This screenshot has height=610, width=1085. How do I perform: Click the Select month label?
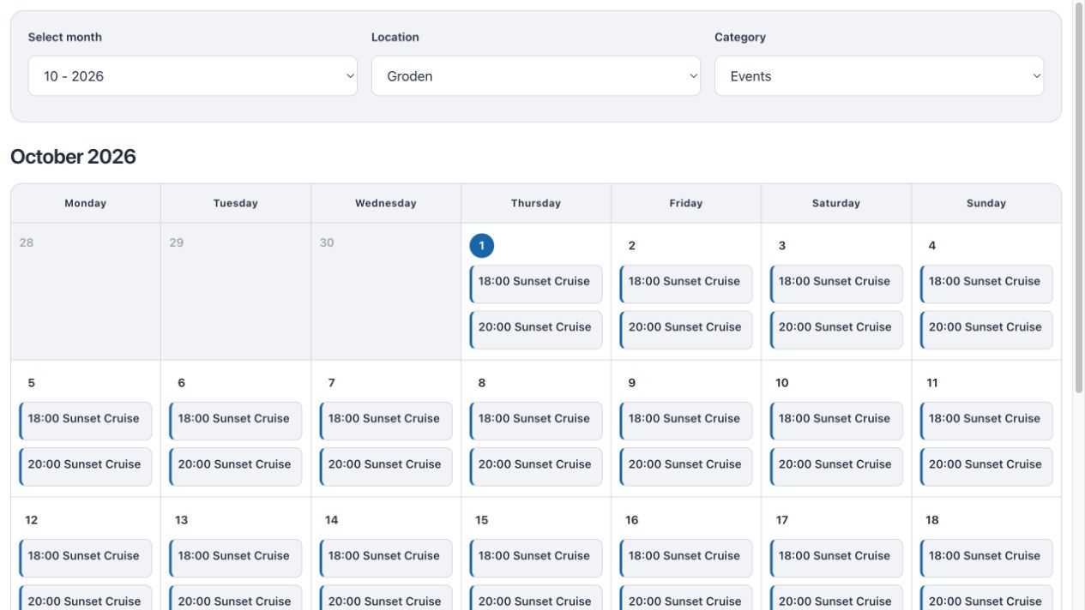pyautogui.click(x=65, y=37)
